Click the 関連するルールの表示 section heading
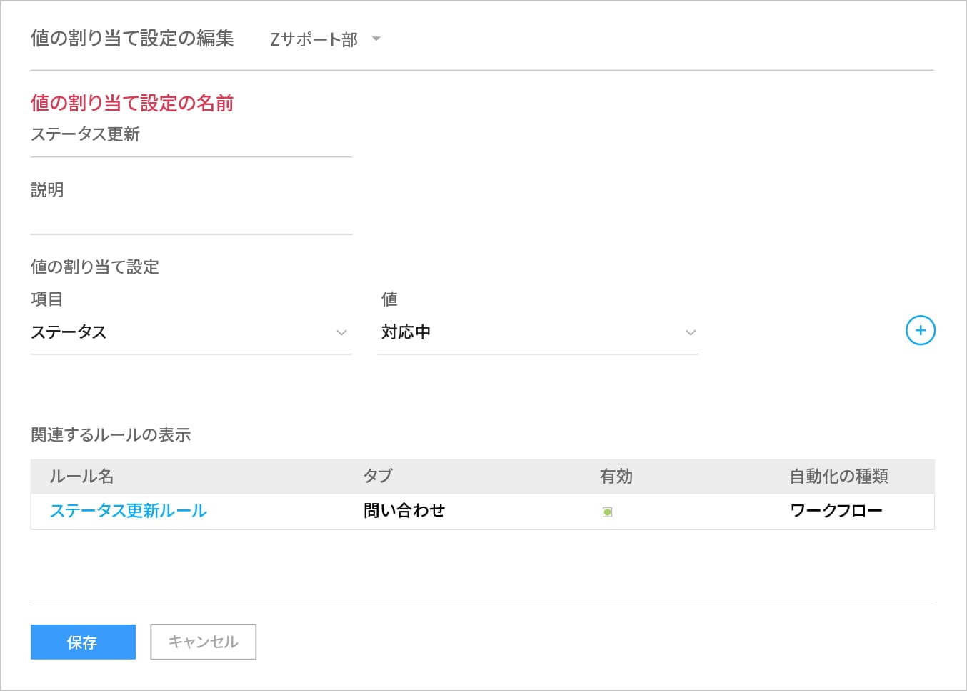The width and height of the screenshot is (967, 691). pyautogui.click(x=111, y=435)
